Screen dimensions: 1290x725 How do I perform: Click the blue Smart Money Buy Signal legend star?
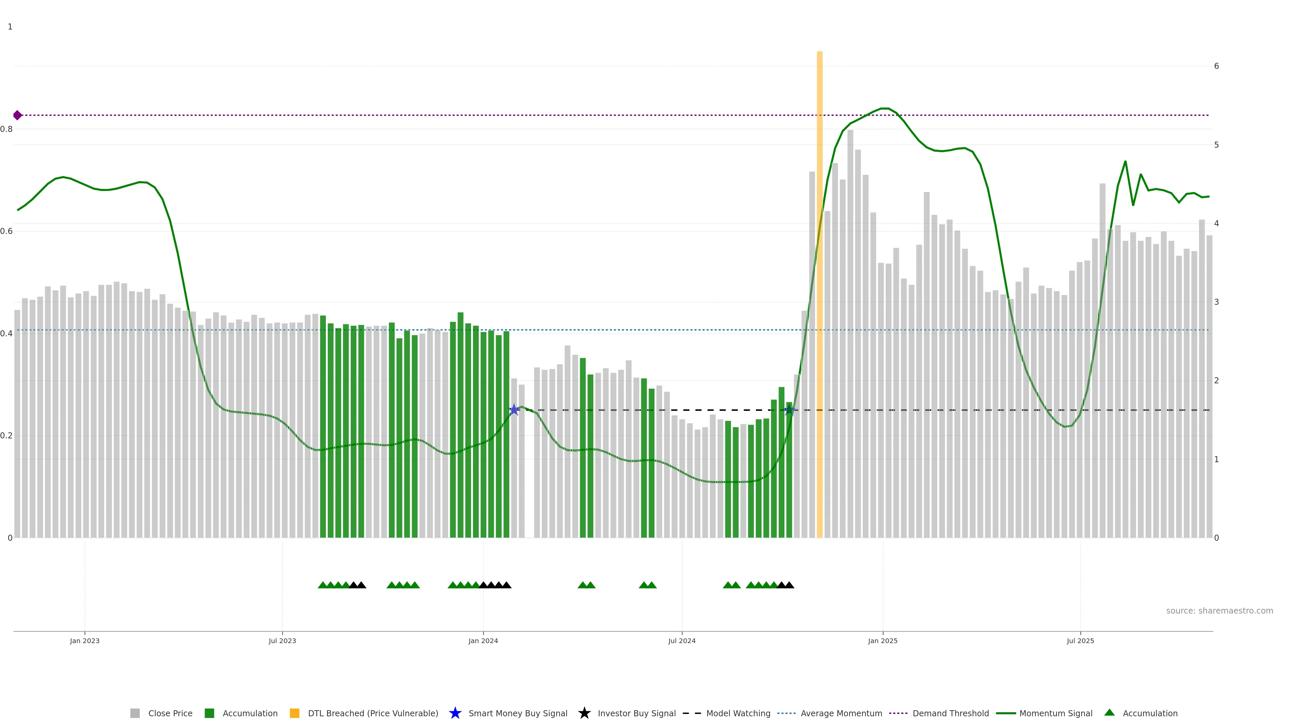tap(455, 713)
